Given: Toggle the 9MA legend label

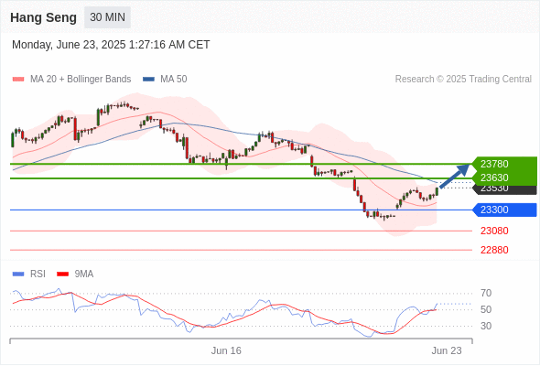Looking at the screenshot, I should point(84,274).
